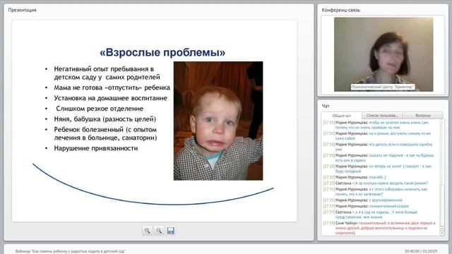The height and width of the screenshot is (254, 452).
Task: Zoom out of the presentation slide
Action: click(x=159, y=231)
